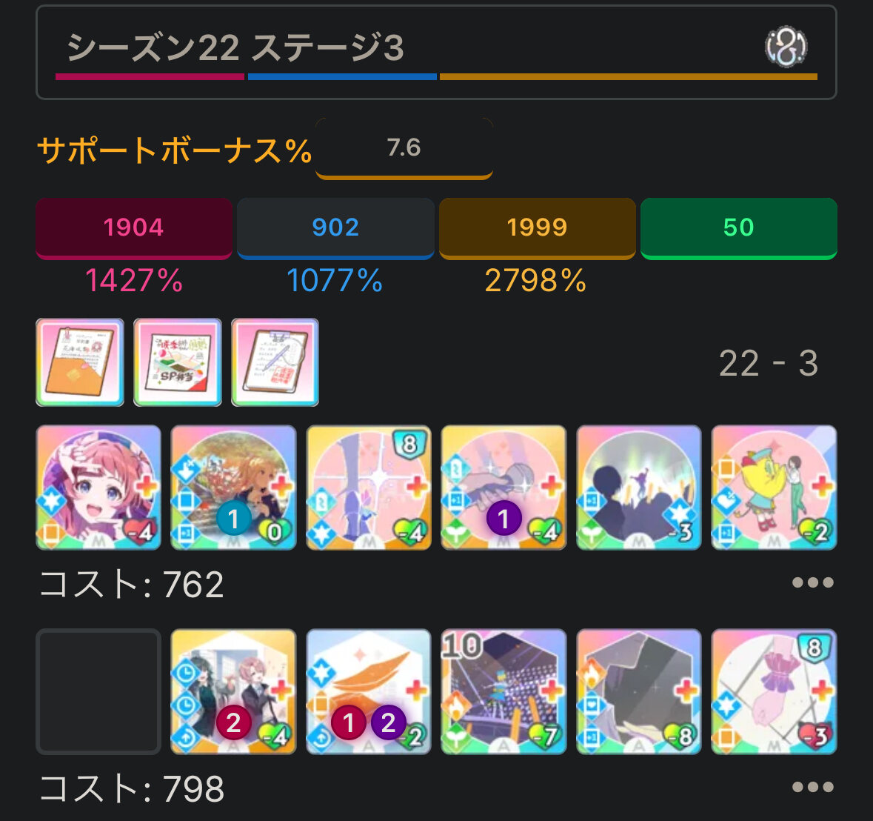873x821 pixels.
Task: Select the clipboard with pen item icon
Action: pos(275,362)
